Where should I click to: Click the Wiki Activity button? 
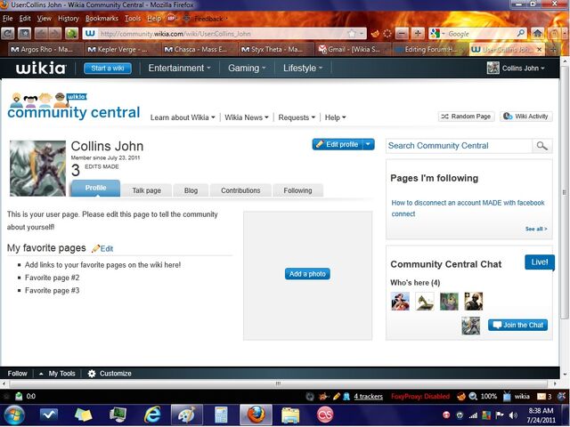click(x=526, y=117)
